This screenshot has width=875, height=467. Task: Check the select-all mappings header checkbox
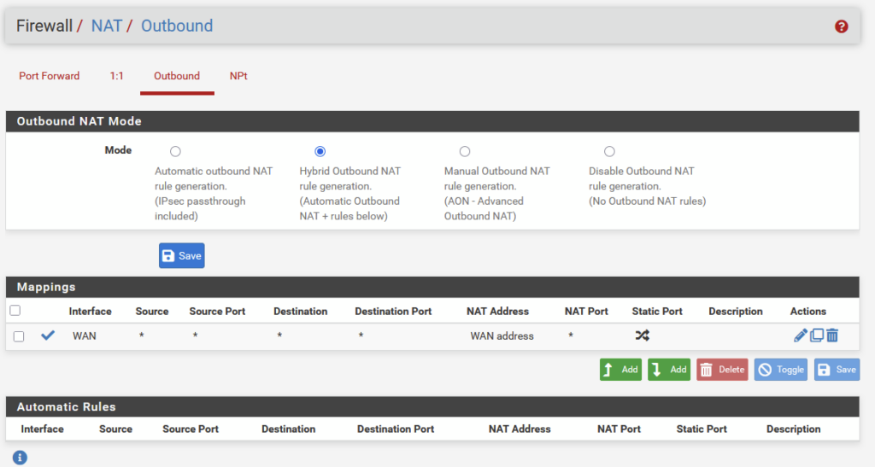point(15,311)
